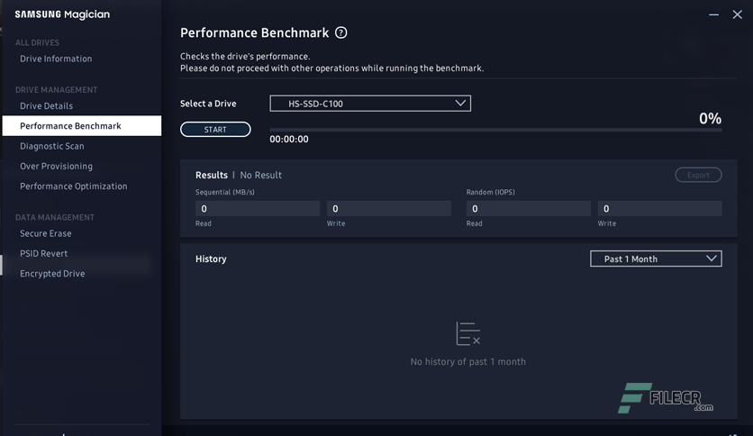Select the Random Read IOPS field

click(x=528, y=208)
